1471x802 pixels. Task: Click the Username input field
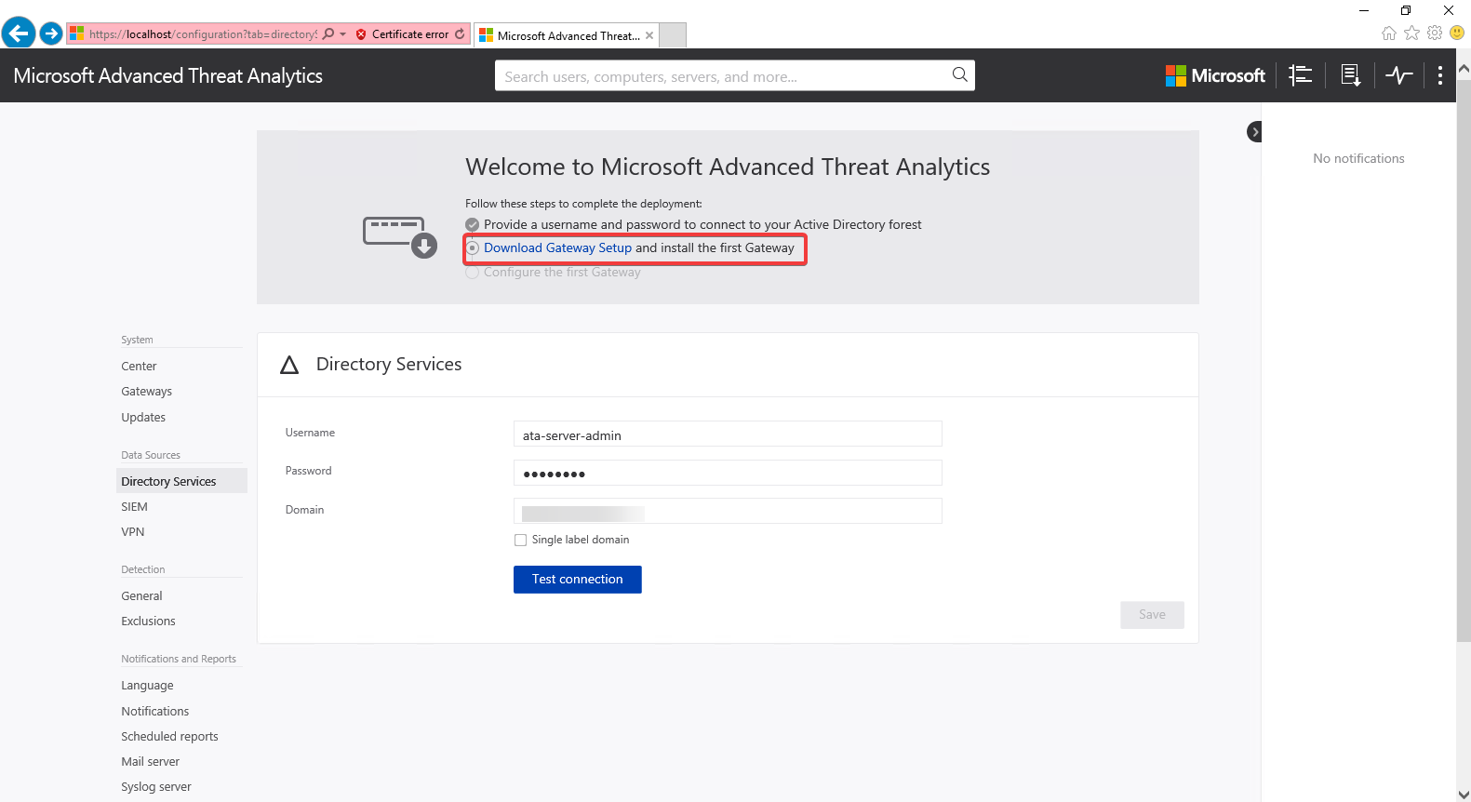[727, 434]
